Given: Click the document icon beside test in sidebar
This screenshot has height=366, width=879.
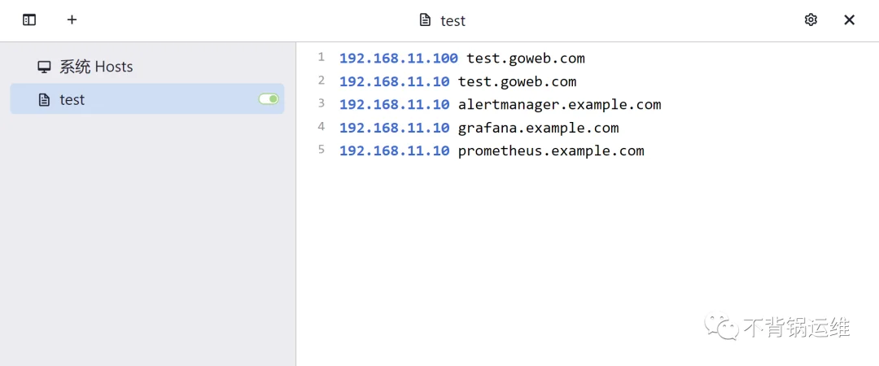Looking at the screenshot, I should [44, 100].
